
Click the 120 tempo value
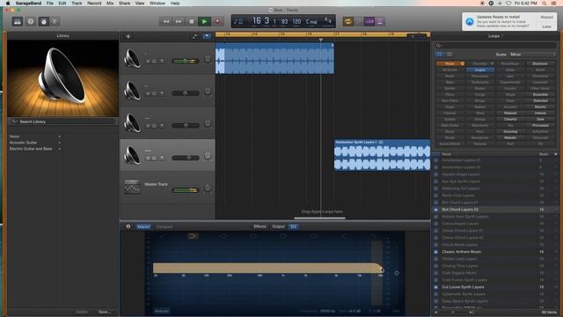[x=296, y=21]
